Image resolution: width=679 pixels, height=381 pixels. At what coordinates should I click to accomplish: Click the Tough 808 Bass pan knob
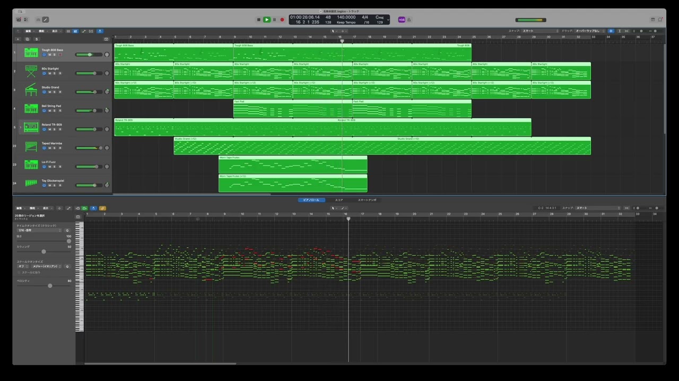(x=107, y=55)
